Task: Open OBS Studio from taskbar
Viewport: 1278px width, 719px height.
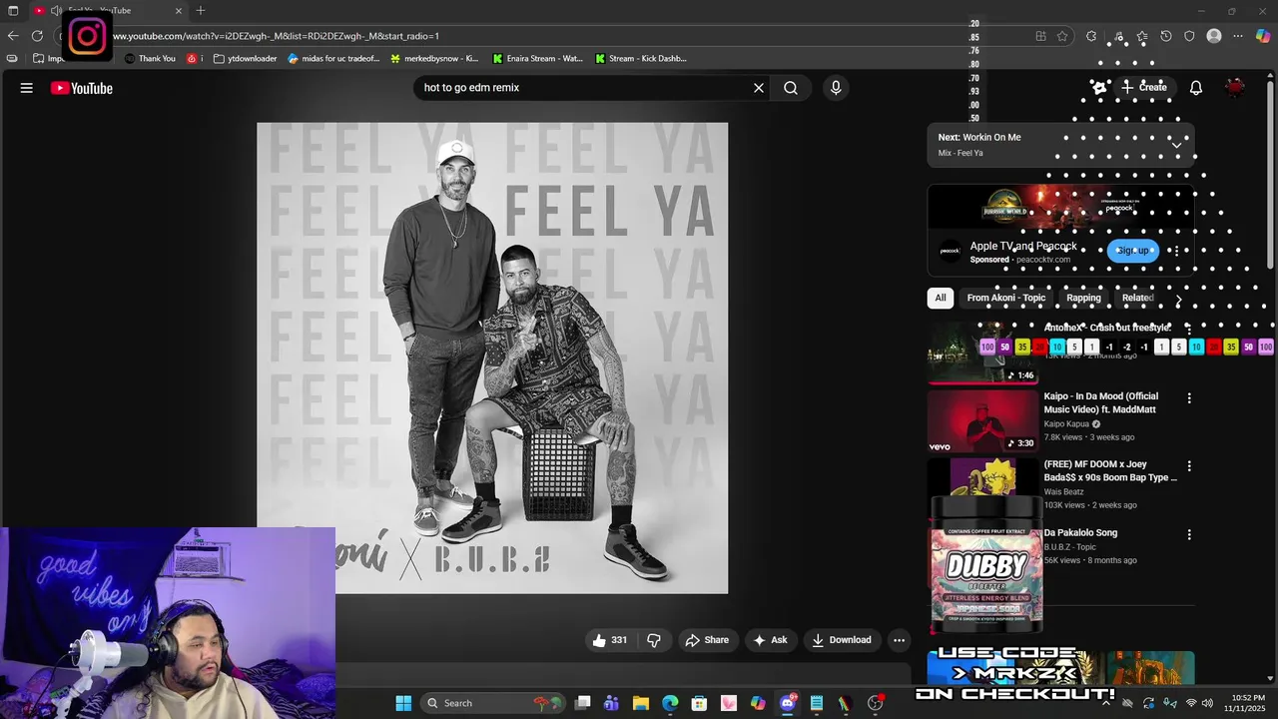Action: (876, 703)
